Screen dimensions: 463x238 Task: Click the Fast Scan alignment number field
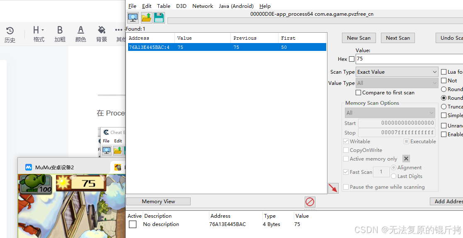pyautogui.click(x=381, y=172)
